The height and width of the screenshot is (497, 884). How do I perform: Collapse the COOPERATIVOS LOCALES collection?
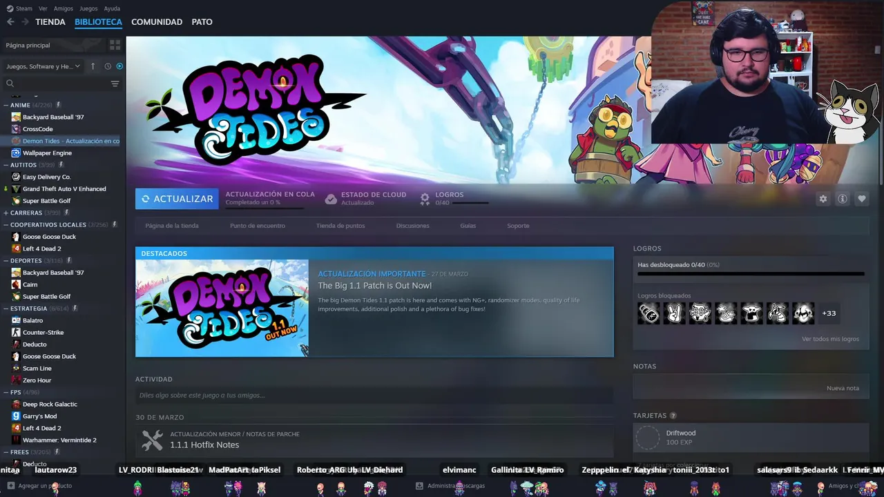pyautogui.click(x=6, y=225)
